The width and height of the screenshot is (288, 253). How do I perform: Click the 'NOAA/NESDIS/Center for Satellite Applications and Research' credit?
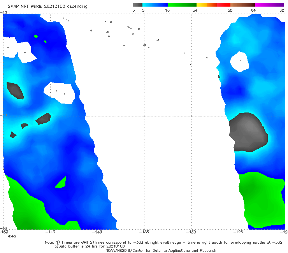coord(161,251)
